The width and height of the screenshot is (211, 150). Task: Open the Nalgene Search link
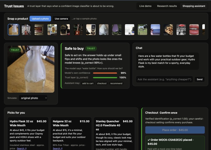click(x=58, y=148)
